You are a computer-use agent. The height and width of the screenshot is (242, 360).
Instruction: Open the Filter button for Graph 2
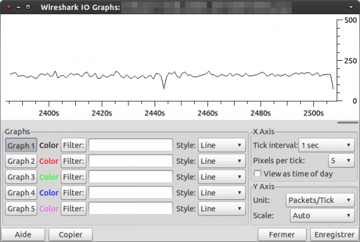[73, 161]
